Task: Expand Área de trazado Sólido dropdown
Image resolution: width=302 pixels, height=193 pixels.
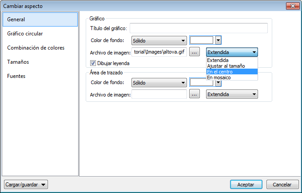Action: click(159, 83)
